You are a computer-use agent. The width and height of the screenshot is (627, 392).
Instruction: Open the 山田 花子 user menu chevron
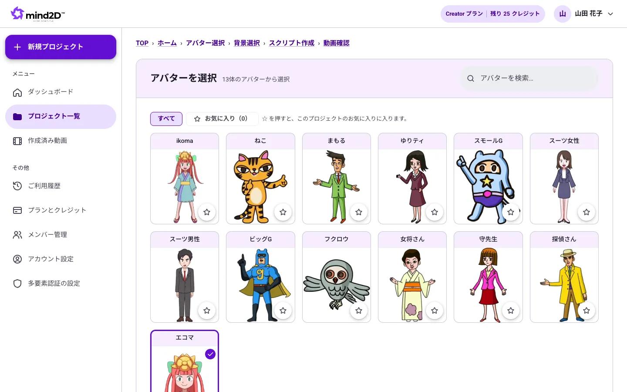pos(610,14)
